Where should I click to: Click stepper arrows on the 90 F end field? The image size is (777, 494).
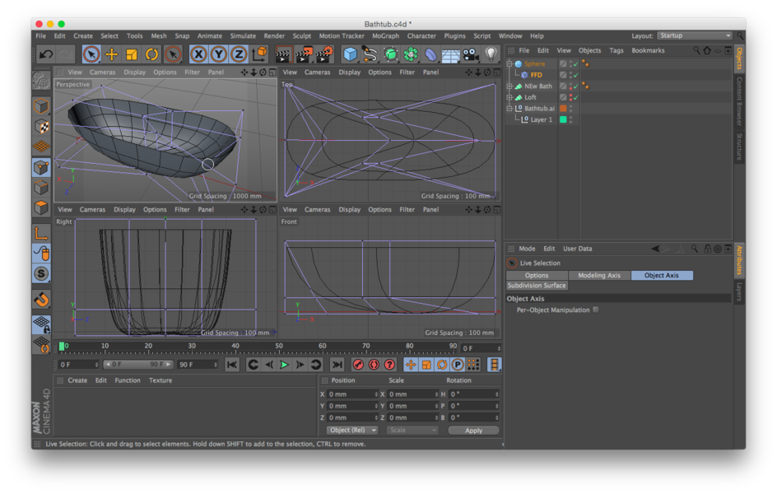click(x=216, y=365)
